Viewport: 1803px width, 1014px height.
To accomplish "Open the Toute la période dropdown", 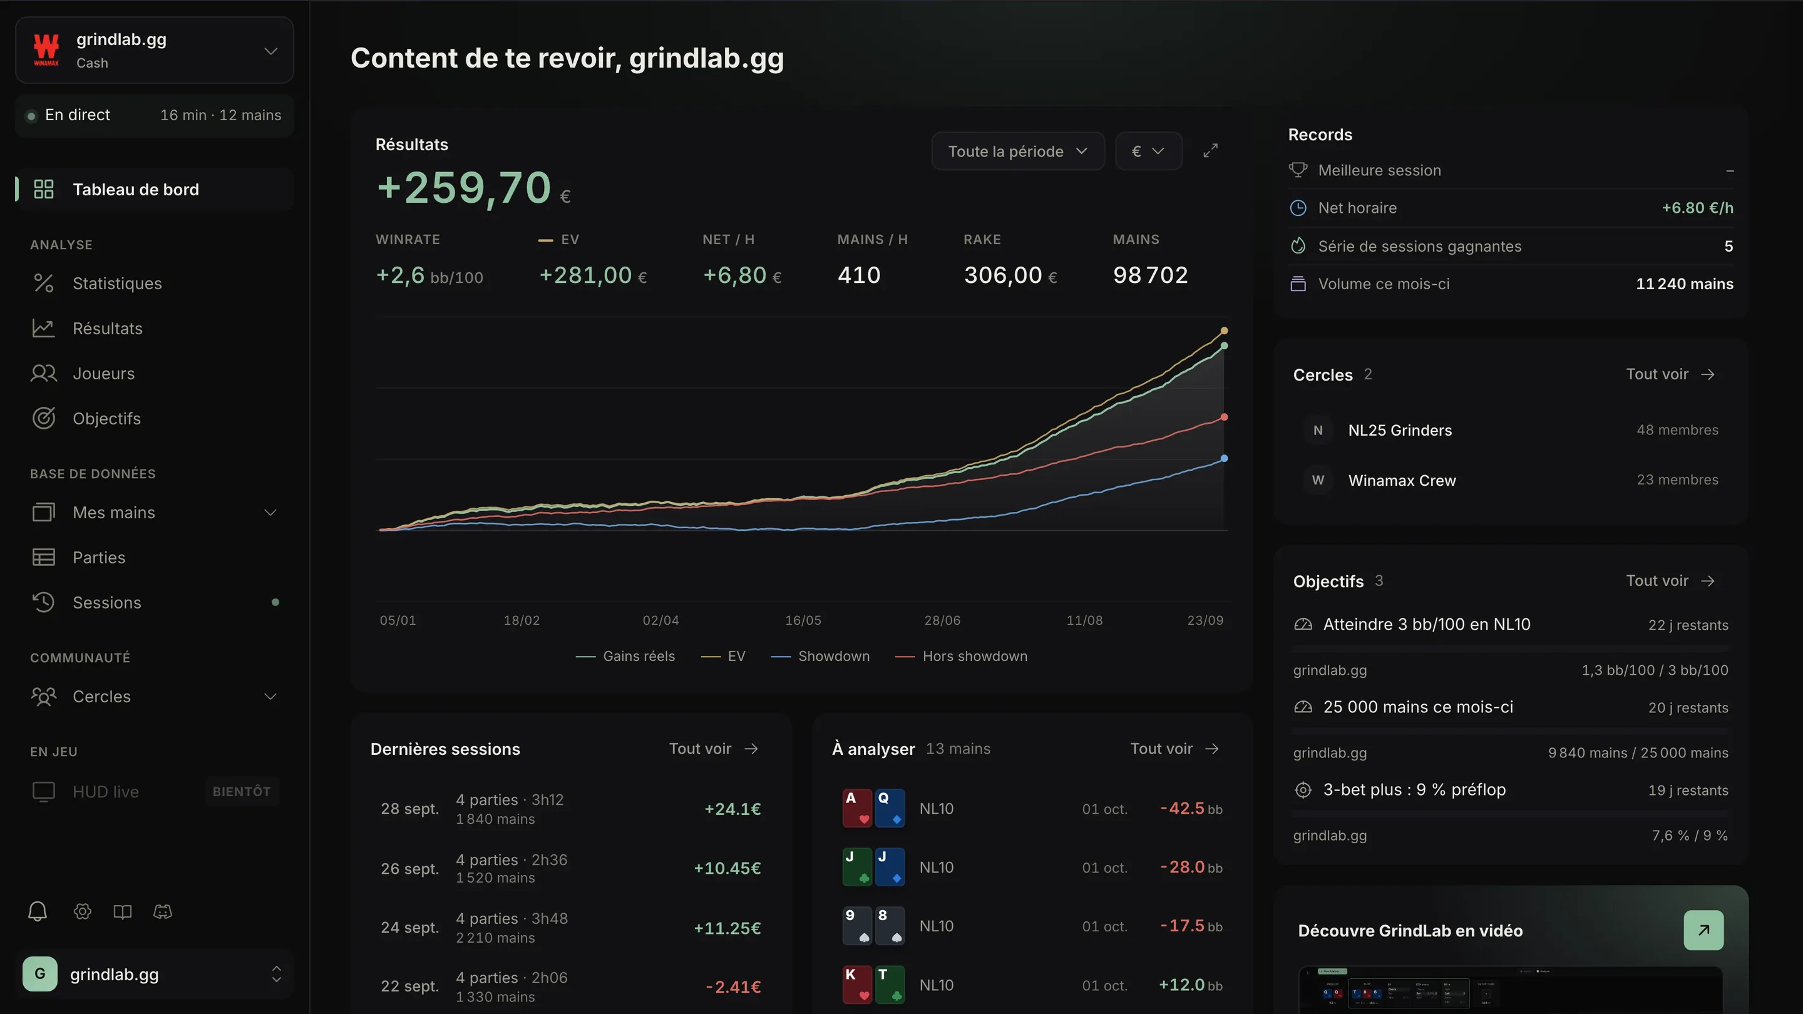I will [1018, 151].
